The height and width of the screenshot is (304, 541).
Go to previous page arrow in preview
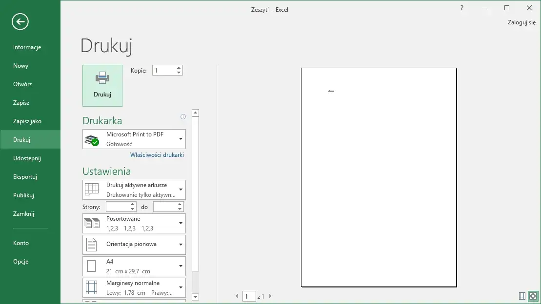pos(238,296)
